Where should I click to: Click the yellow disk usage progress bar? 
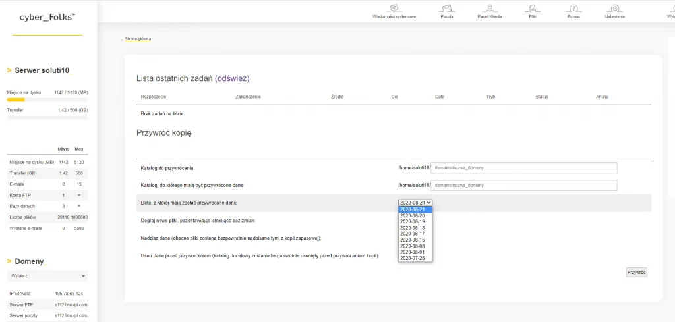[x=47, y=99]
